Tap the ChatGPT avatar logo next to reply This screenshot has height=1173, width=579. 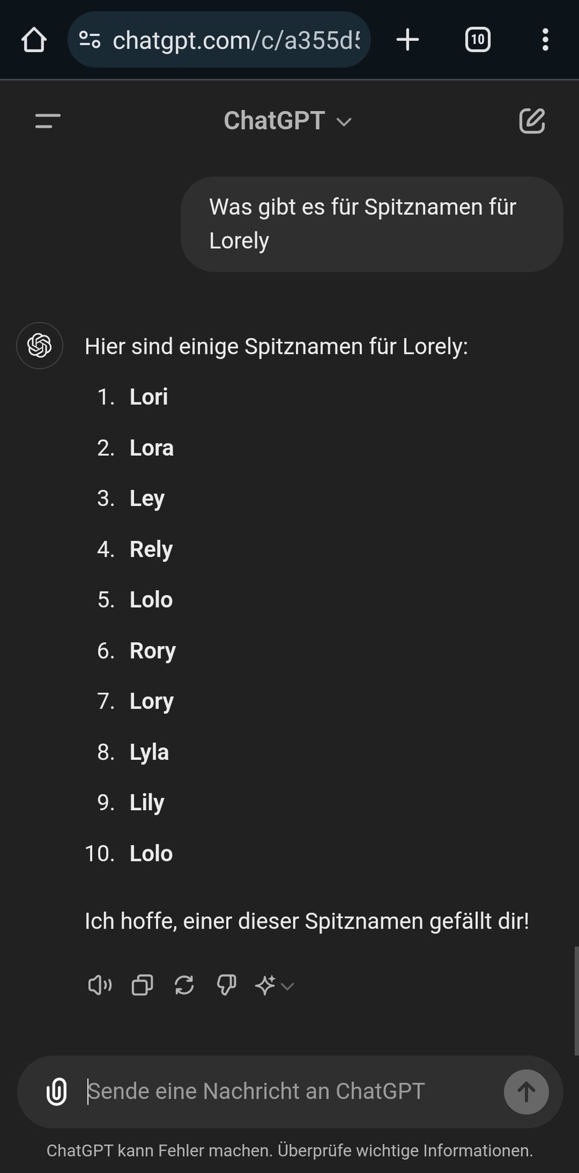40,346
